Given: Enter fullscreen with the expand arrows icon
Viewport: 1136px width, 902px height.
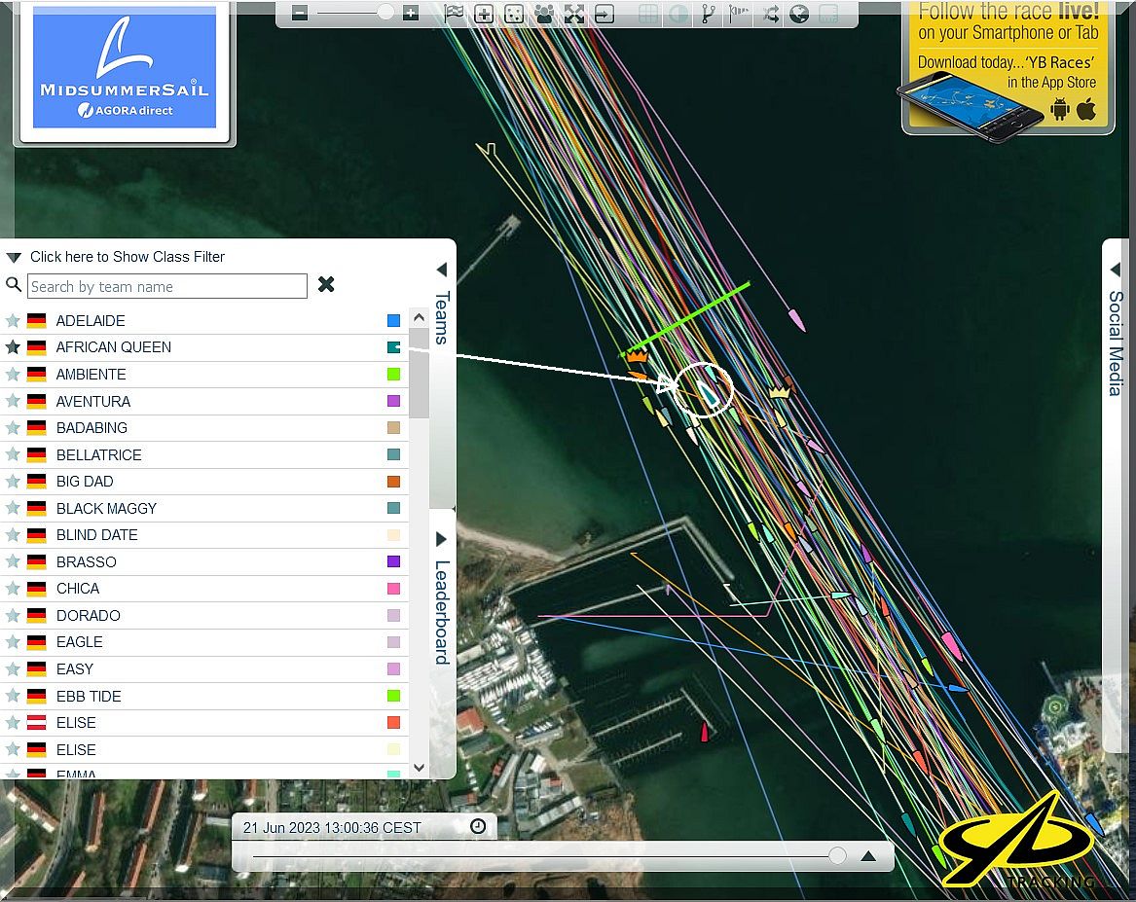Looking at the screenshot, I should 574,14.
